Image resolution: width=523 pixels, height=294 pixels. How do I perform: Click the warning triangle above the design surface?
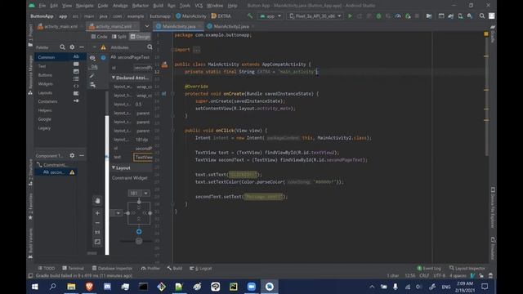click(103, 47)
